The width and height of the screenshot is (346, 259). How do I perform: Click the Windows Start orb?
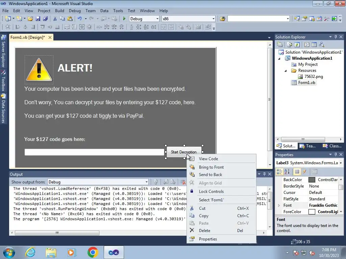9,252
